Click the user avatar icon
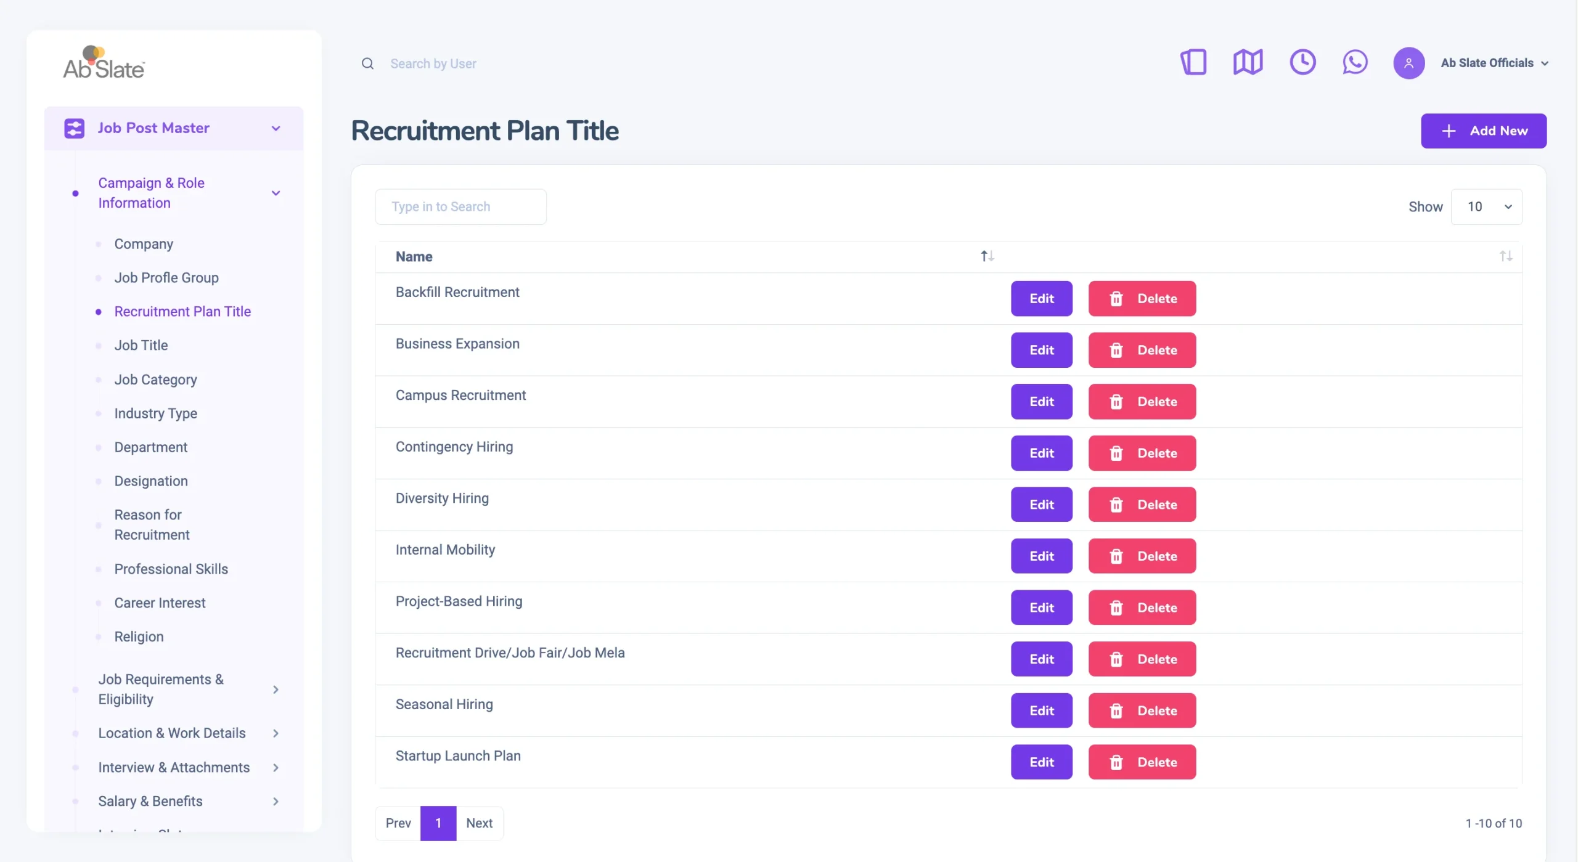1578x862 pixels. tap(1408, 63)
